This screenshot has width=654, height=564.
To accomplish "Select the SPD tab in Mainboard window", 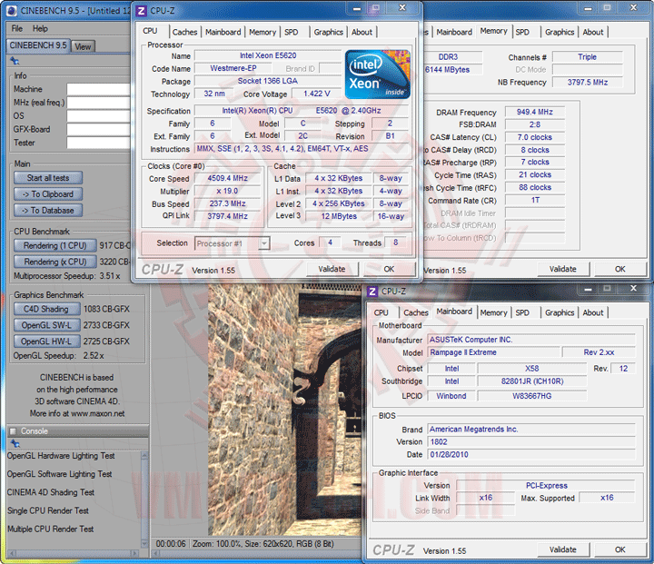I will 522,312.
